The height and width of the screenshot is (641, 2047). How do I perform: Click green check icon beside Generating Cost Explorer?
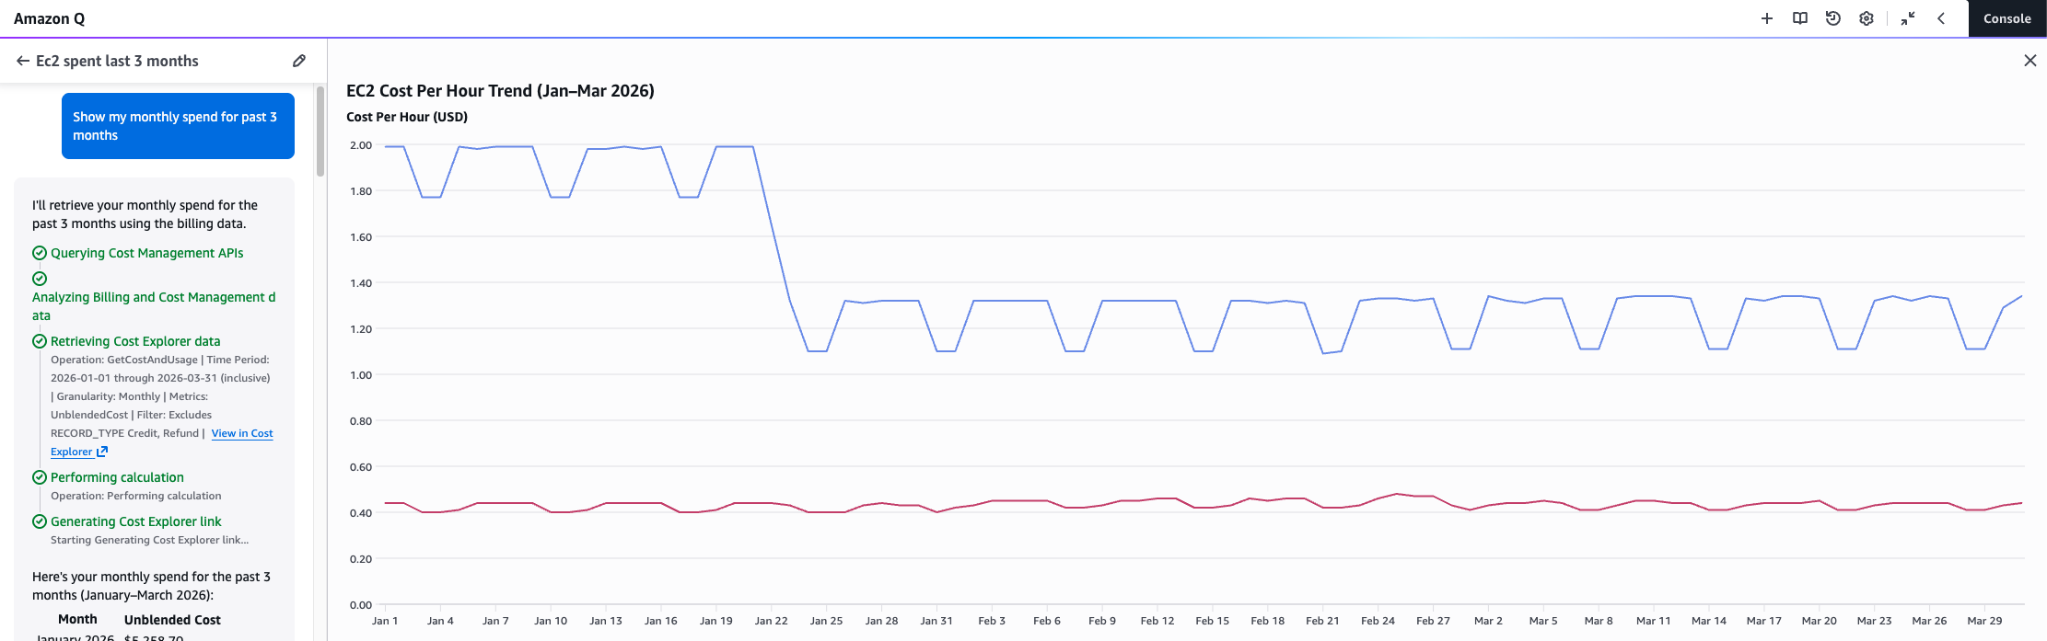point(40,521)
